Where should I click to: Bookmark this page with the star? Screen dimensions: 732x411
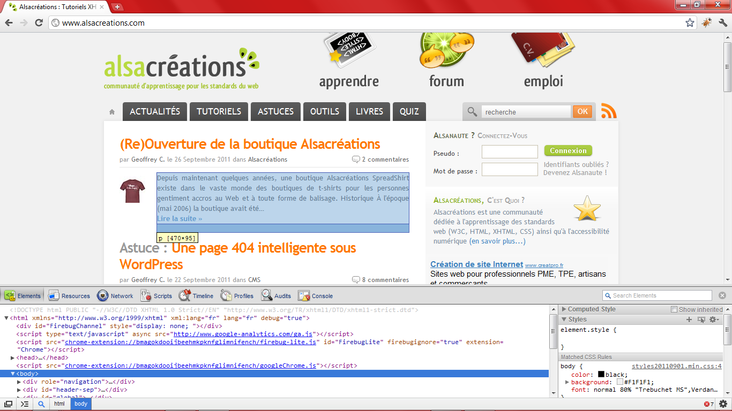690,22
